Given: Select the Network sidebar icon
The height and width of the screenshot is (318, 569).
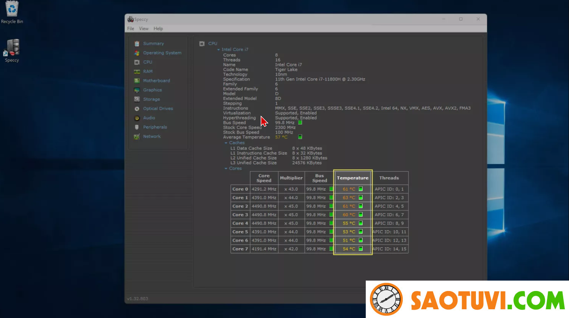Looking at the screenshot, I should coord(137,136).
